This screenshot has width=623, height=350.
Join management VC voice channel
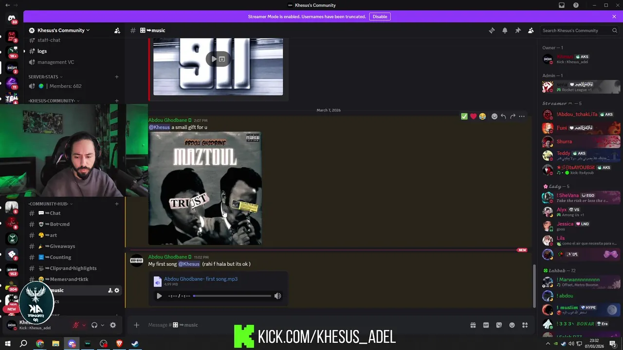point(75,62)
